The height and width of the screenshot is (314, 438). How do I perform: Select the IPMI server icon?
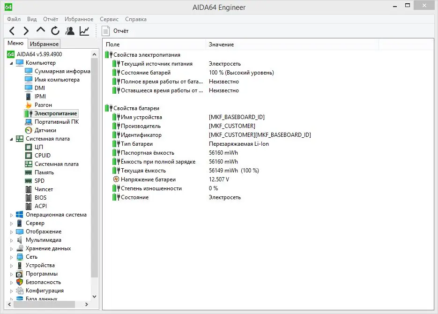pos(29,97)
